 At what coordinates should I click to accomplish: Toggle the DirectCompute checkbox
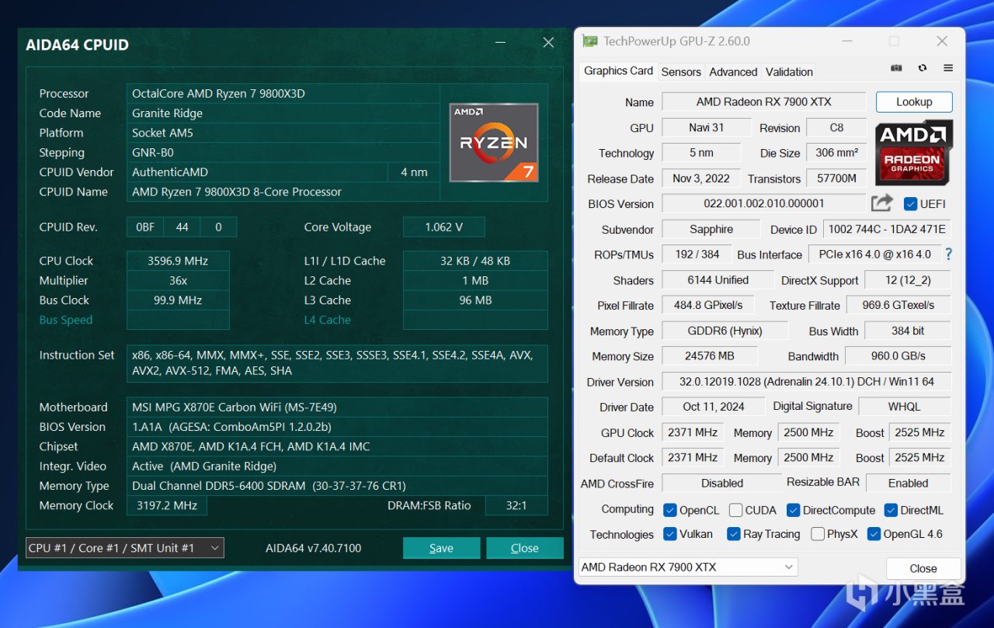click(793, 510)
